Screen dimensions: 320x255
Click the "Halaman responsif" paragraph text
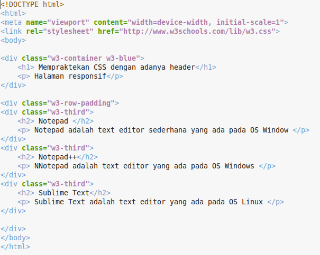tap(70, 76)
